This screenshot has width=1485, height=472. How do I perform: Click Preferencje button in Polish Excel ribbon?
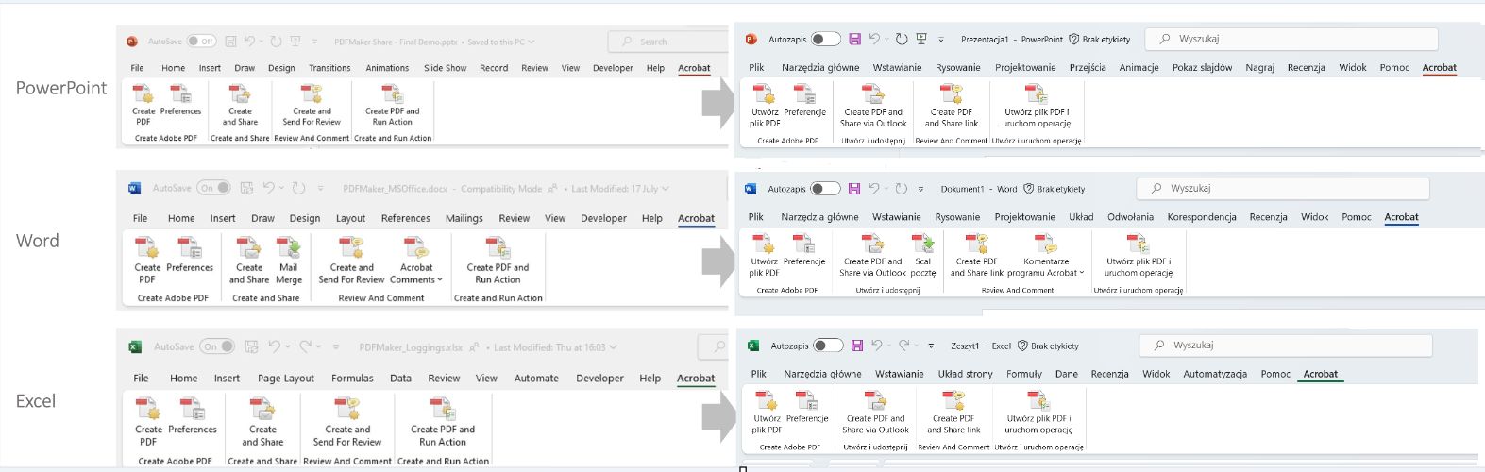tap(807, 408)
